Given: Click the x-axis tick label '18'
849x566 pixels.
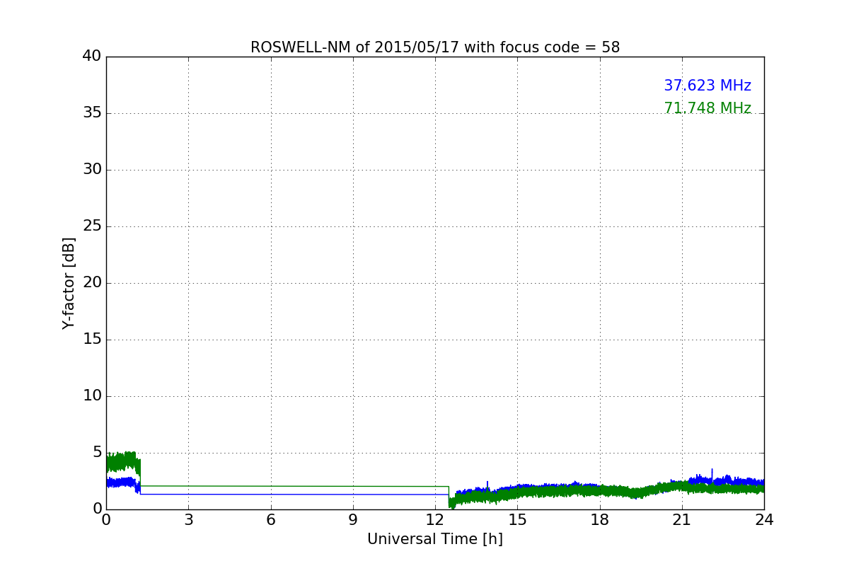Looking at the screenshot, I should click(599, 519).
